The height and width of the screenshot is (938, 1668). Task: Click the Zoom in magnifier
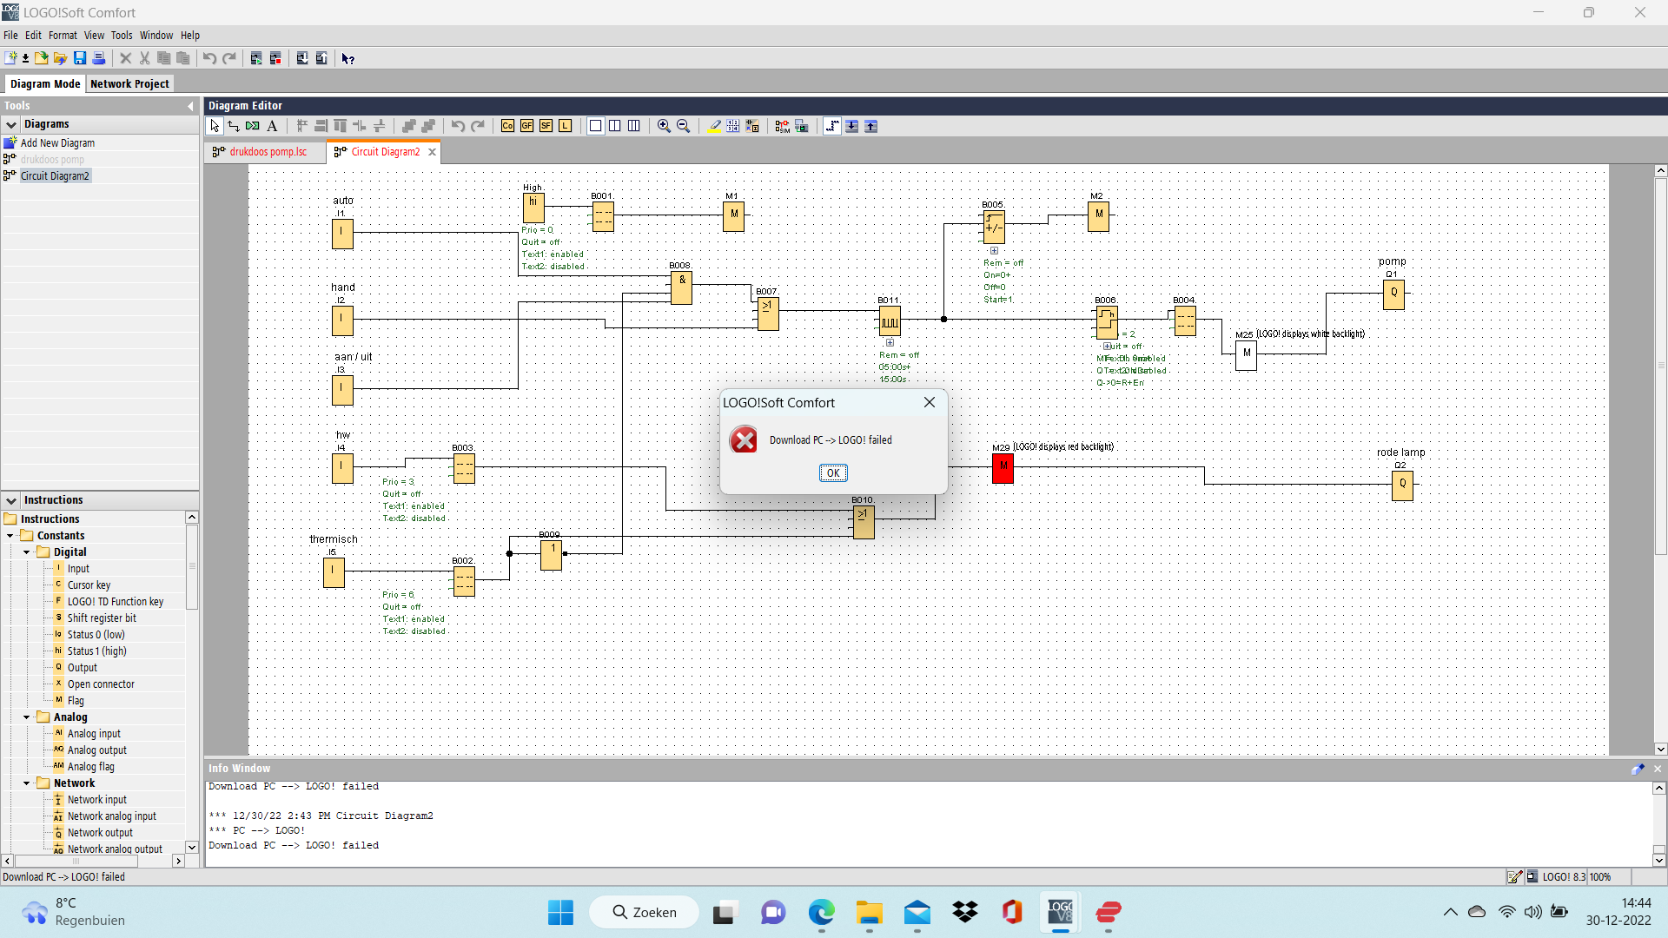664,126
